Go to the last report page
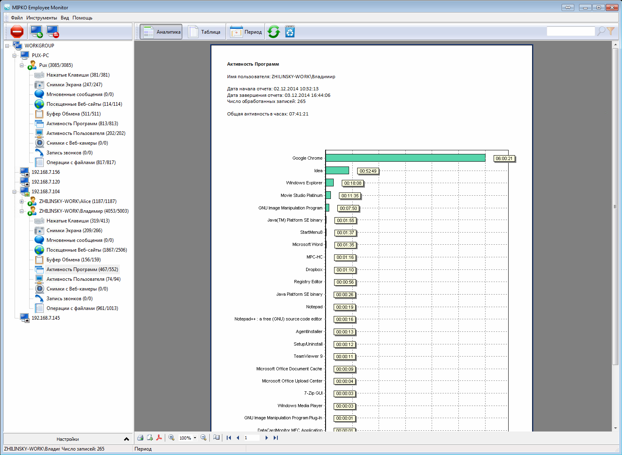The width and height of the screenshot is (622, 455). click(x=276, y=438)
